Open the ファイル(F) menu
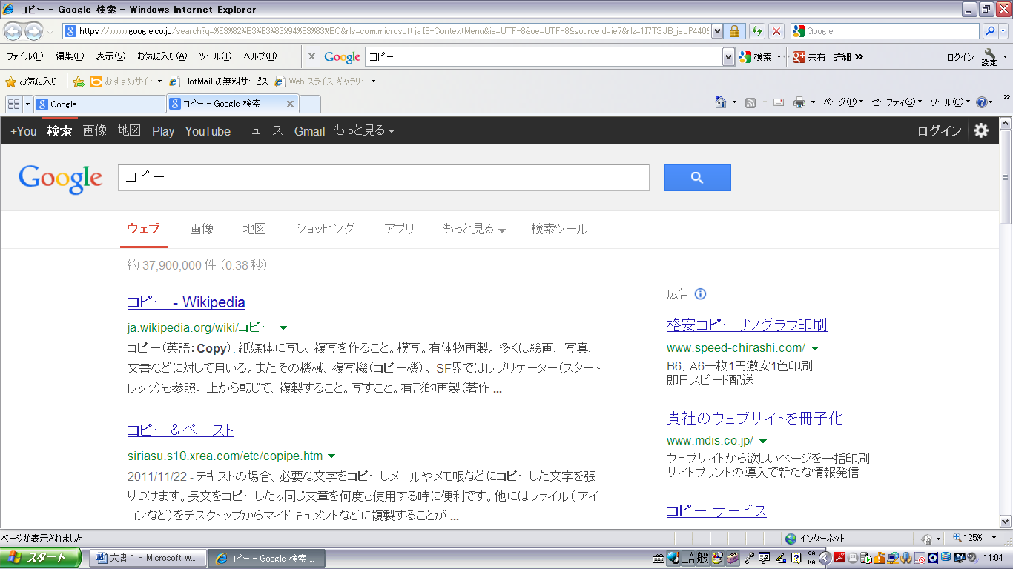The height and width of the screenshot is (569, 1013). coord(25,57)
